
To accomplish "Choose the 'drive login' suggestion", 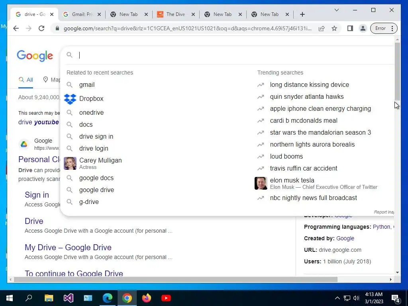I will (x=94, y=148).
